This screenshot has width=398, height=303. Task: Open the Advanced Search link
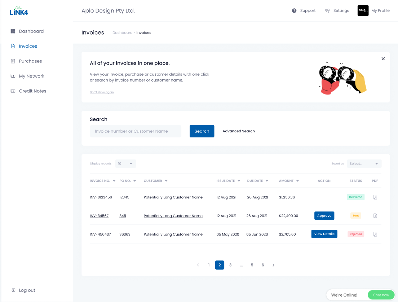pos(238,131)
